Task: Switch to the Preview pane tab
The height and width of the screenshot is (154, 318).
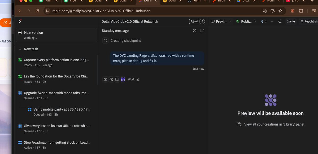Action: coord(219,21)
